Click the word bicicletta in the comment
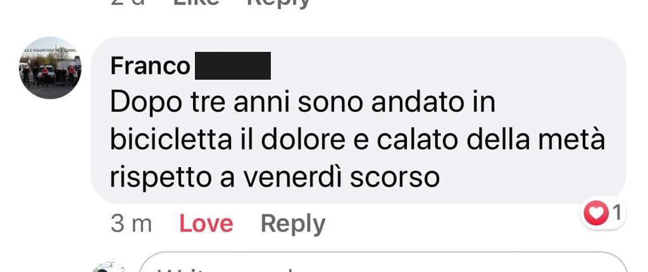 (x=171, y=140)
